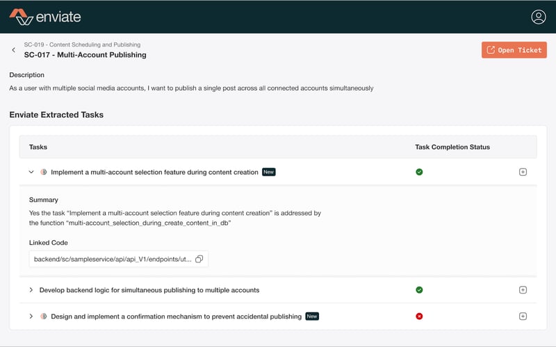556x347 pixels.
Task: Expand the confirmation mechanism task row
Action: [x=31, y=316]
